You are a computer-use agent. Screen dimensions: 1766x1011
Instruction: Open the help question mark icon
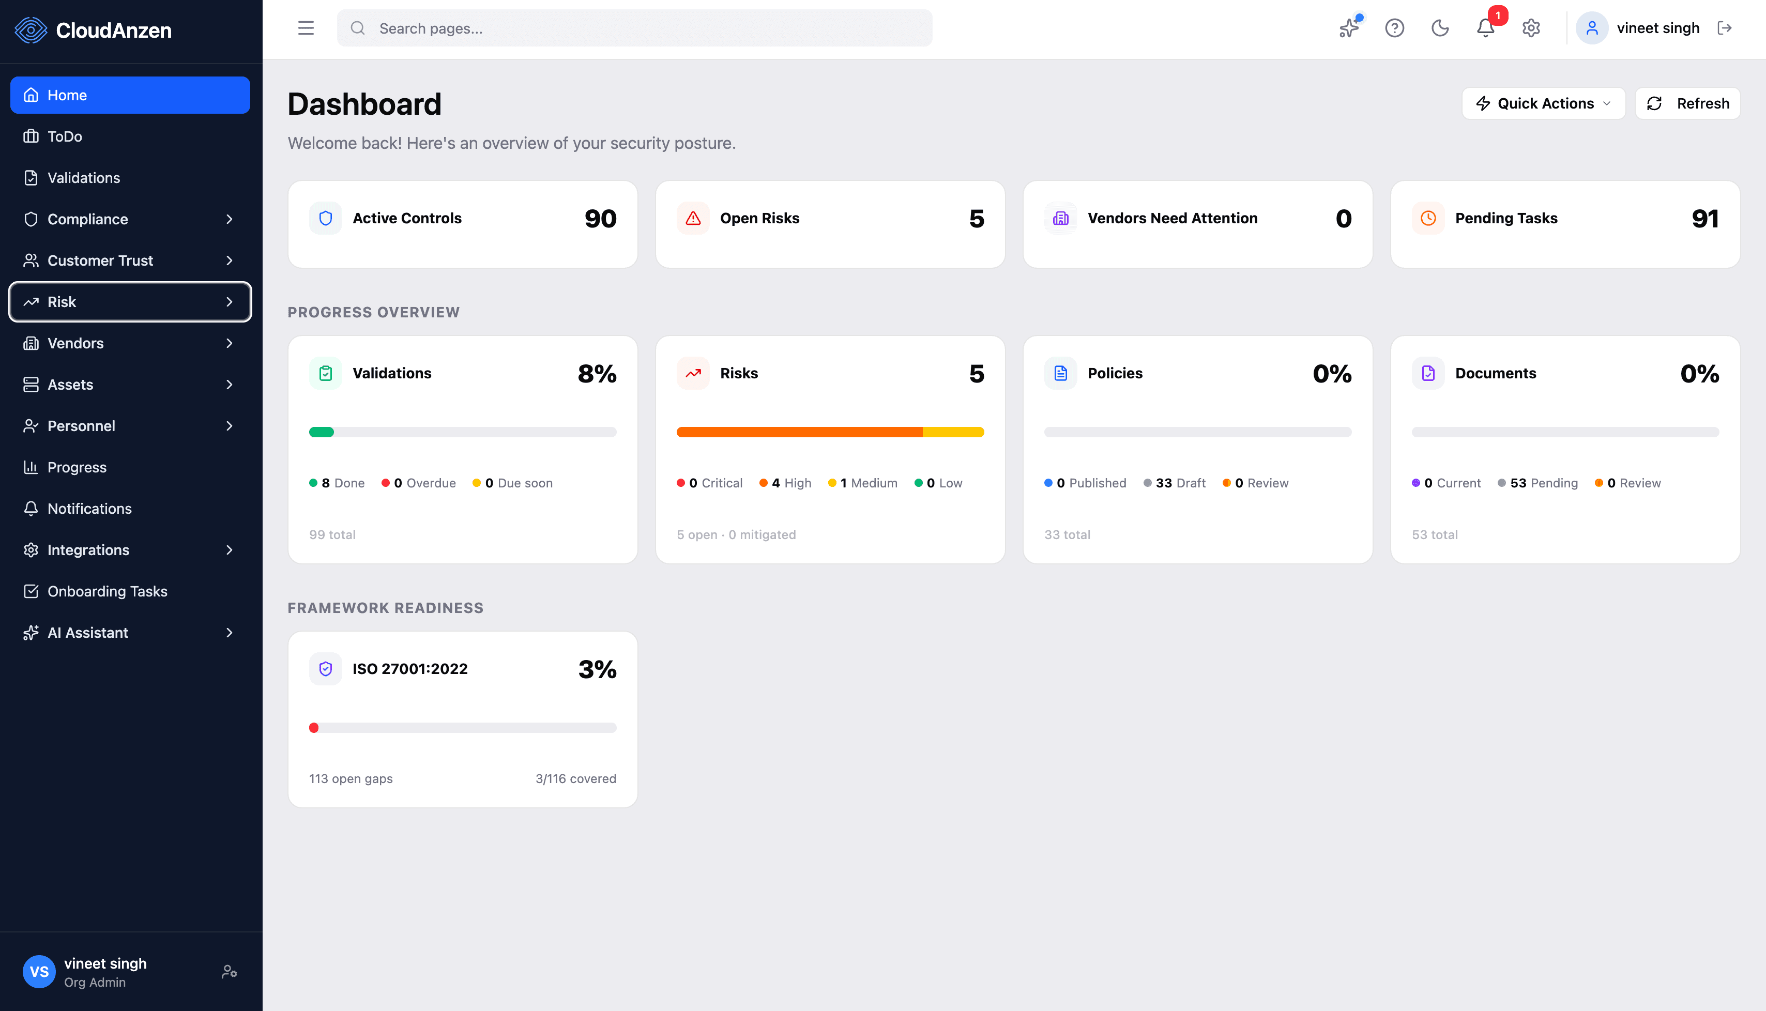pos(1394,28)
